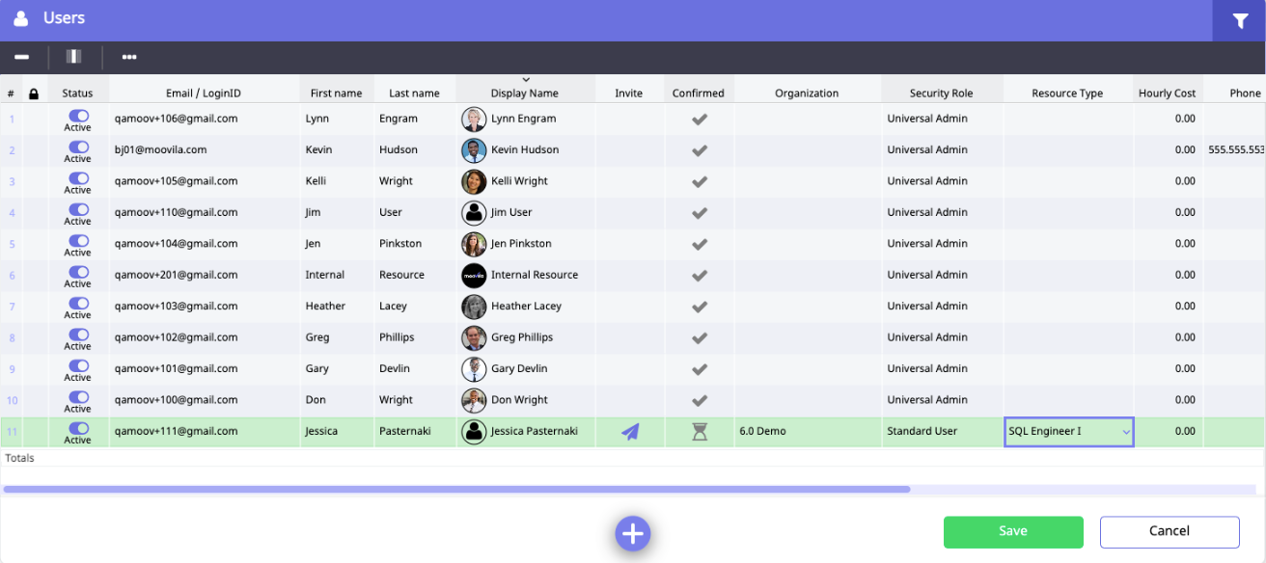Toggle Active status for Jessica Pasternaki
1266x563 pixels.
[78, 427]
